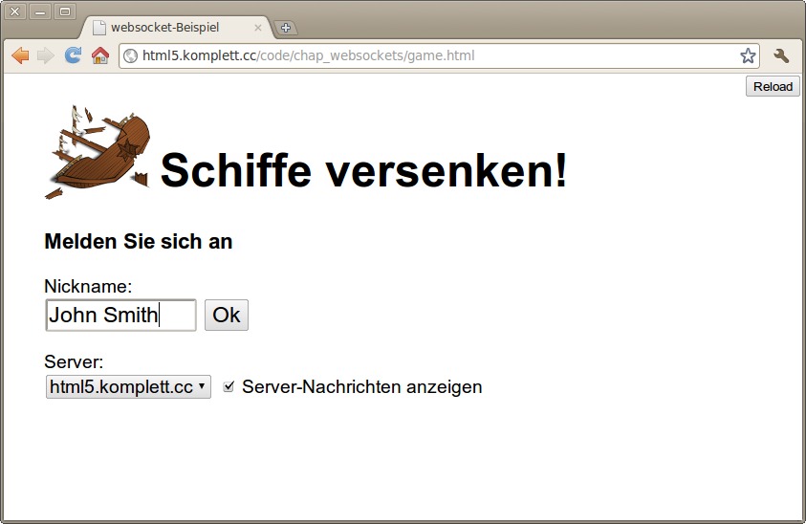The height and width of the screenshot is (524, 806).
Task: Expand the Server dropdown html5.komplett.cc
Action: [128, 386]
